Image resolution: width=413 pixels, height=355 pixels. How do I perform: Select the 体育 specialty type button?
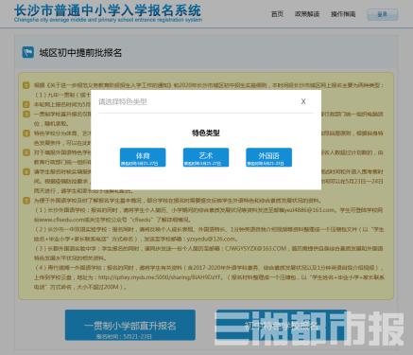coord(143,157)
